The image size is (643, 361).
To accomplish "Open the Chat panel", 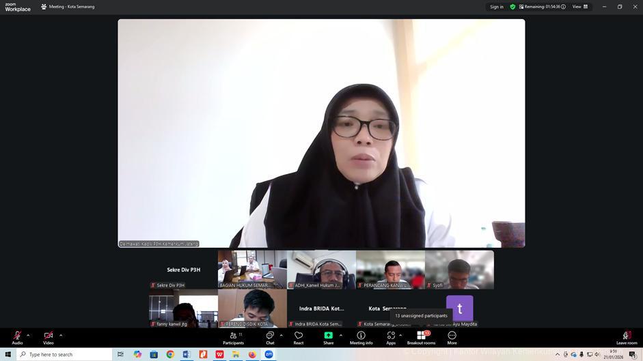I will pyautogui.click(x=270, y=338).
